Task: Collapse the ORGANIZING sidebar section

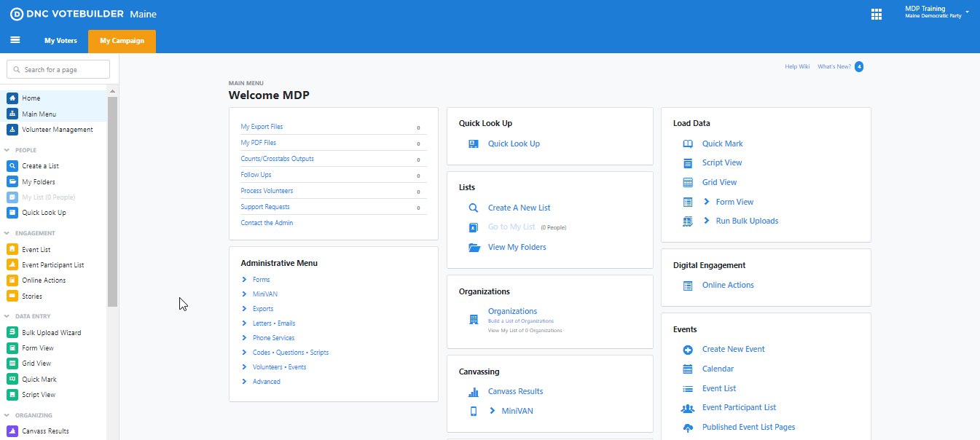Action: pos(7,415)
